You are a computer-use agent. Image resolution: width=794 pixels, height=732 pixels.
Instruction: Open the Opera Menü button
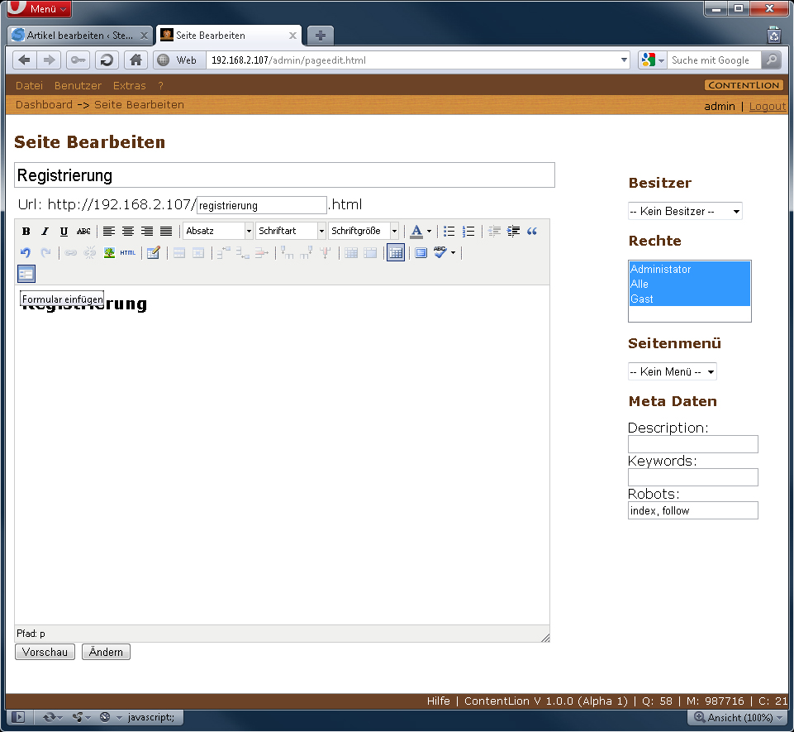tap(40, 8)
